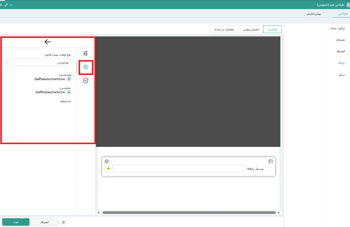Image resolution: width=350 pixels, height=227 pixels.
Task: Open the shield validation tab icon
Action: pos(85,80)
